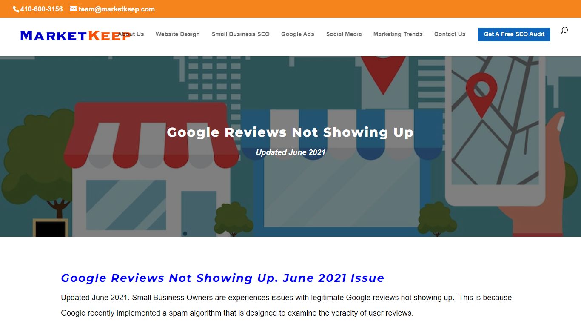Call the 410-600-3156 phone number

[x=41, y=9]
